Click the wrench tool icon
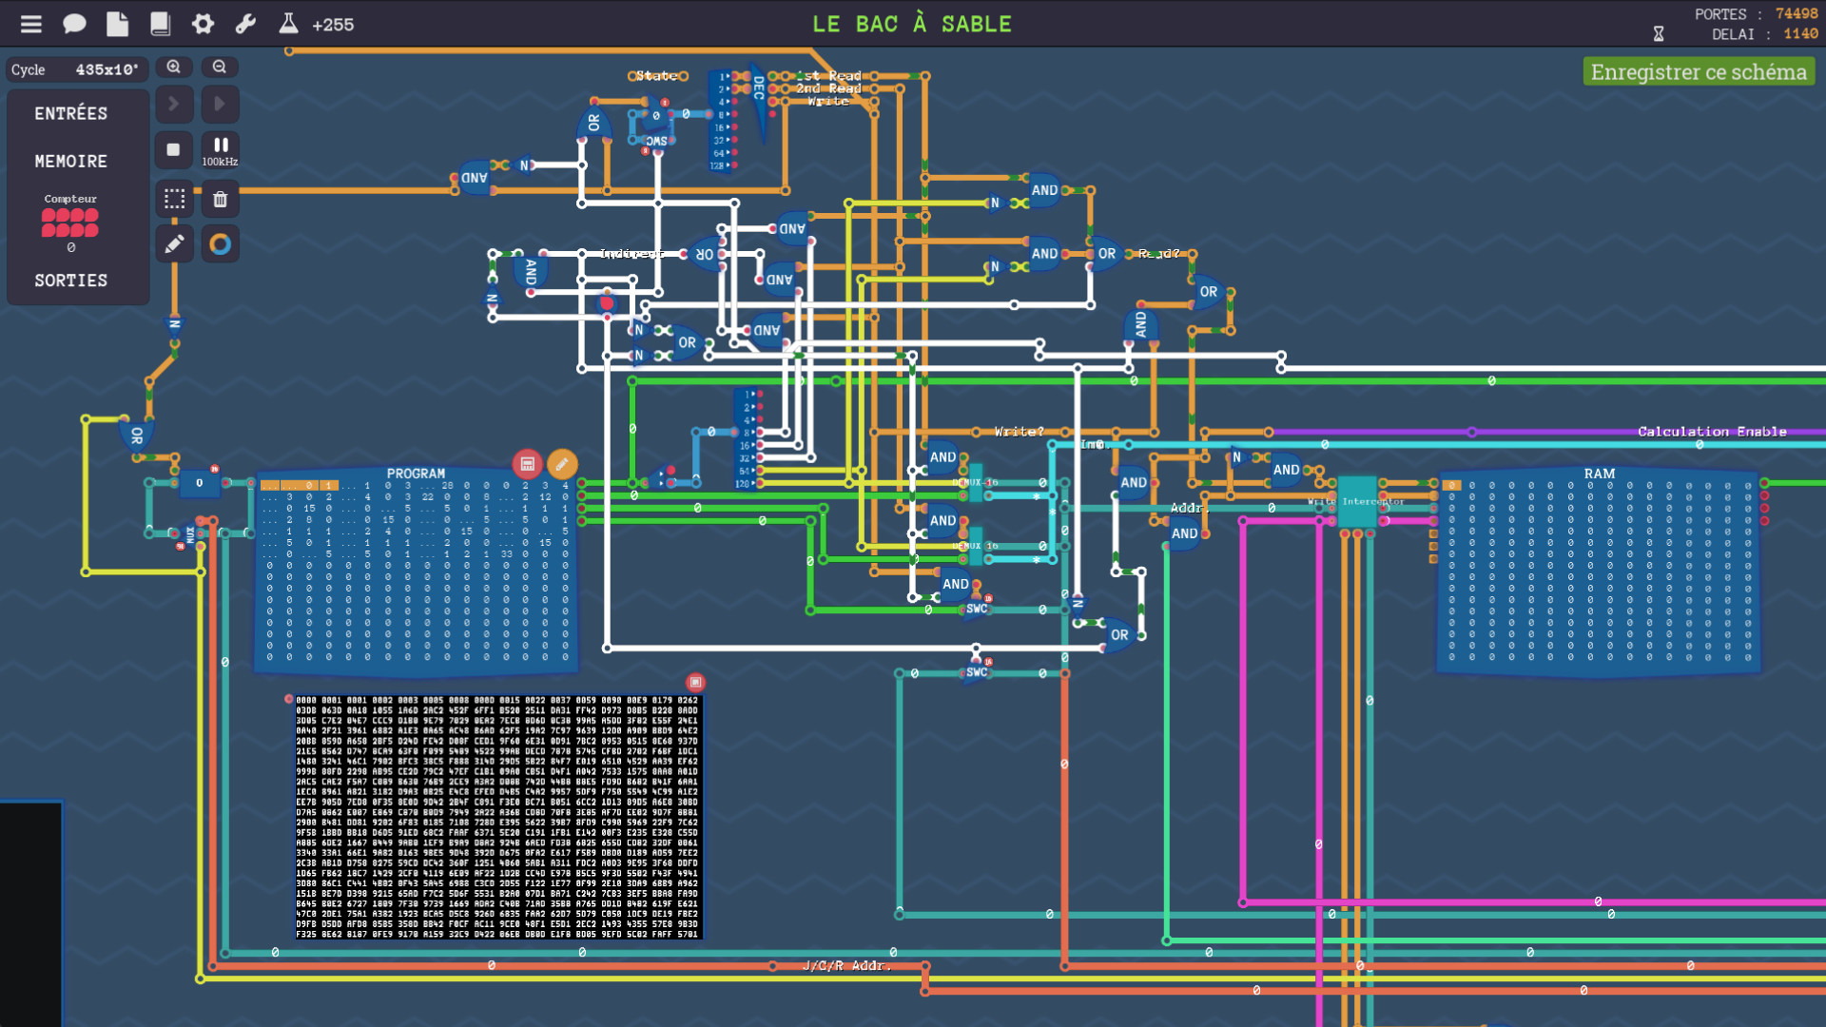1826x1027 pixels. click(x=245, y=24)
